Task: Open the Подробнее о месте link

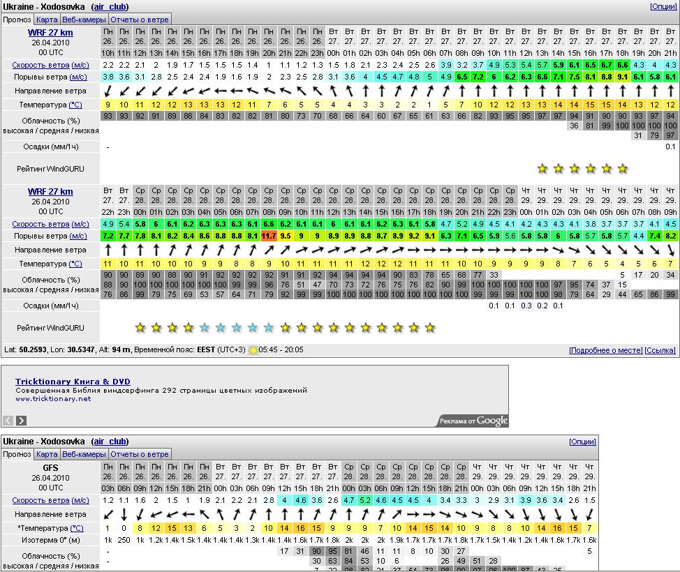Action: point(605,350)
